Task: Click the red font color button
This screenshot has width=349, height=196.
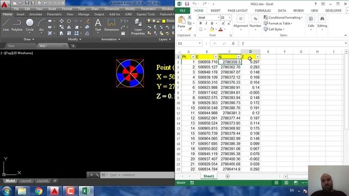Action: 220,29
